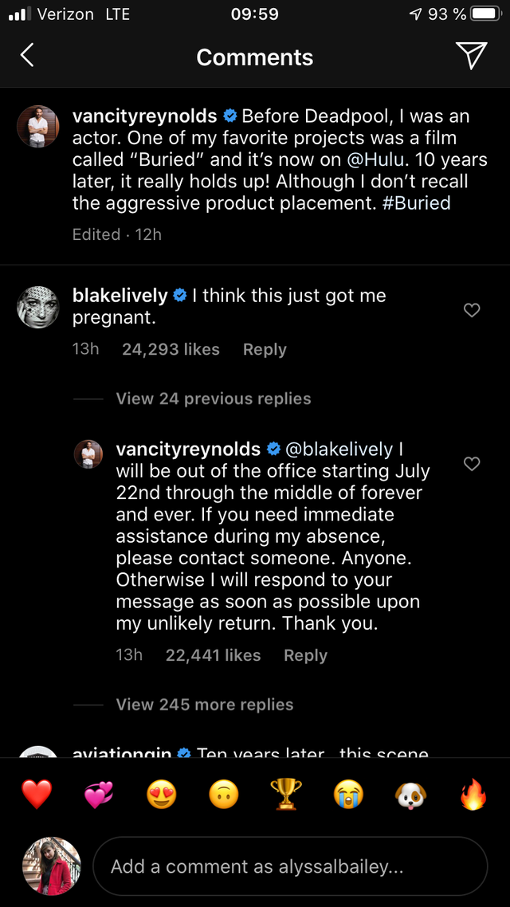This screenshot has height=907, width=510.
Task: Open the share paper plane icon
Action: [471, 56]
